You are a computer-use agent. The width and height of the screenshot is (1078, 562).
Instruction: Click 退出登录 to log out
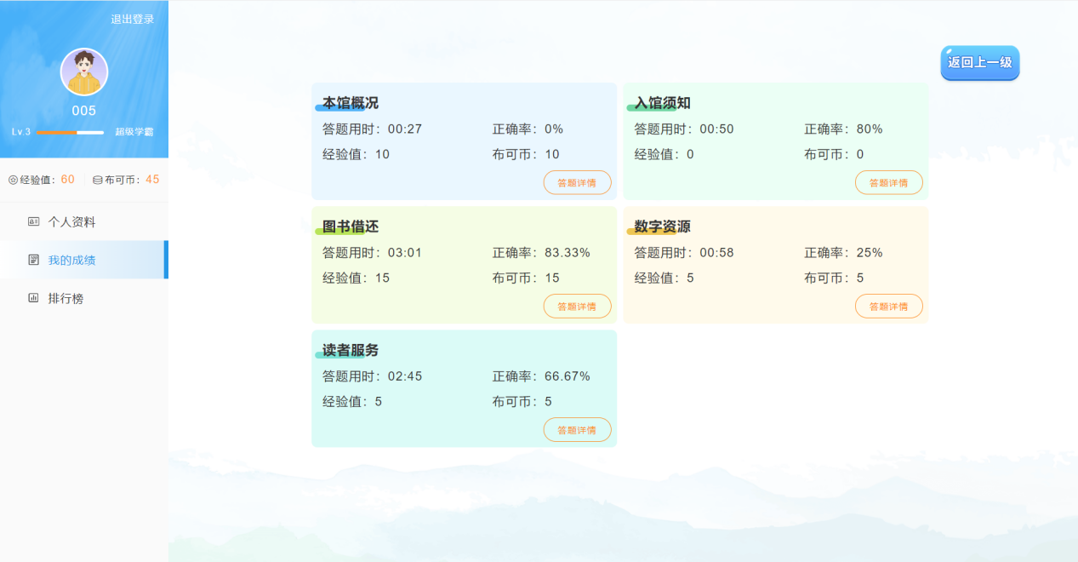pyautogui.click(x=132, y=19)
